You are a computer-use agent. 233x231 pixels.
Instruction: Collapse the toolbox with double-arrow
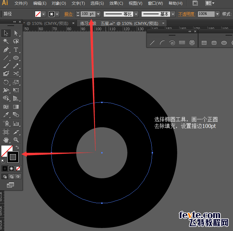(x=14, y=22)
